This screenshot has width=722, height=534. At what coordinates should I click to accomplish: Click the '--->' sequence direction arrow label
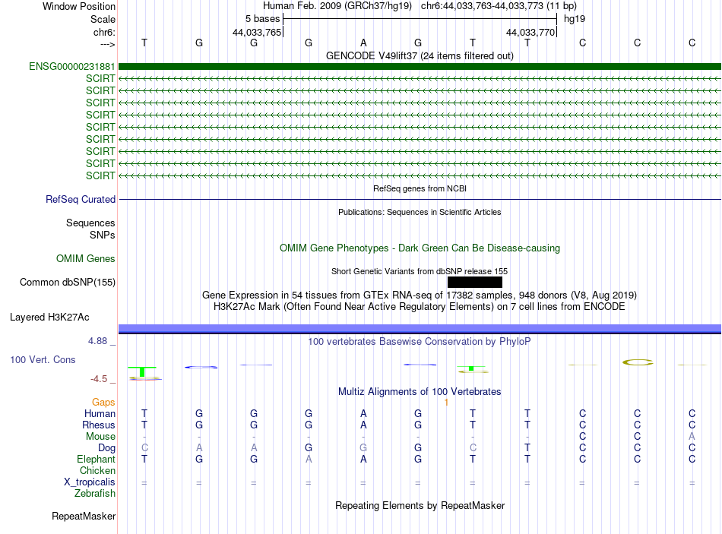[x=107, y=44]
